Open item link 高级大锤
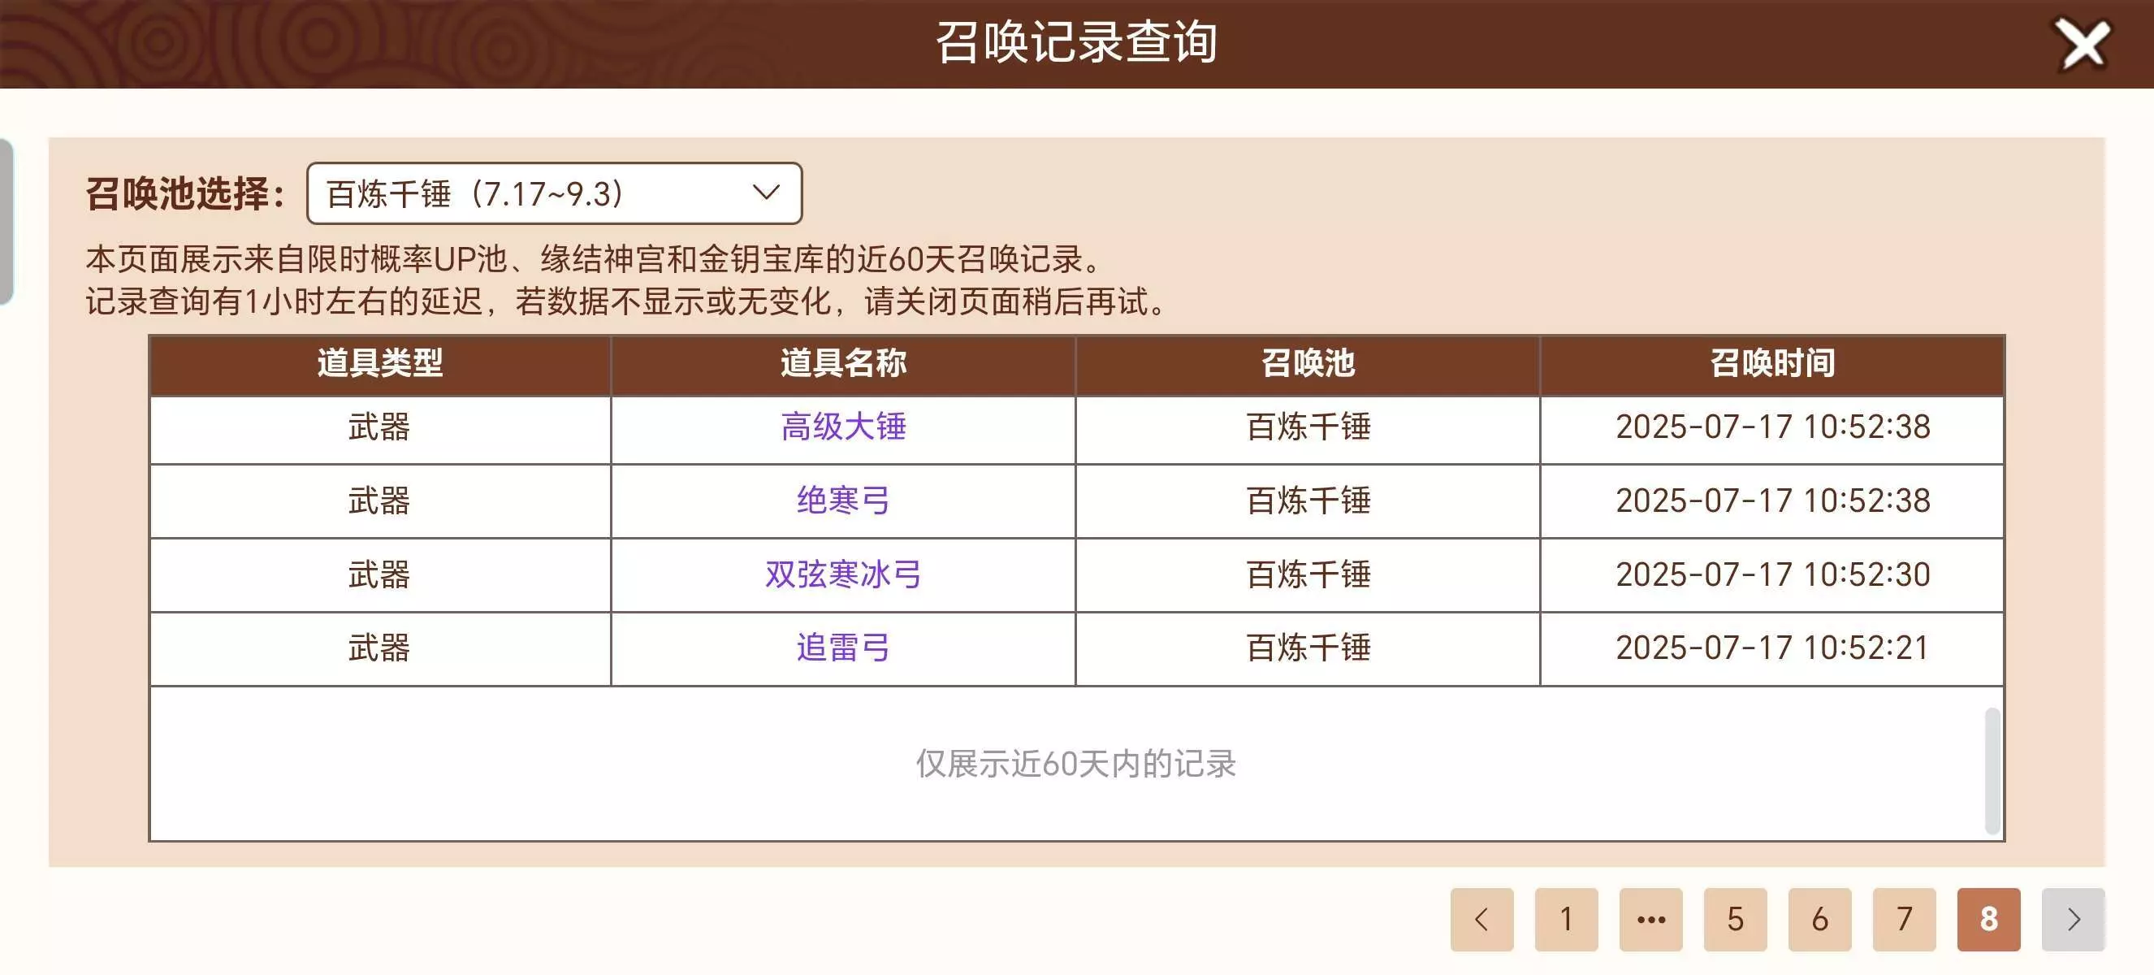The image size is (2154, 975). coord(843,427)
